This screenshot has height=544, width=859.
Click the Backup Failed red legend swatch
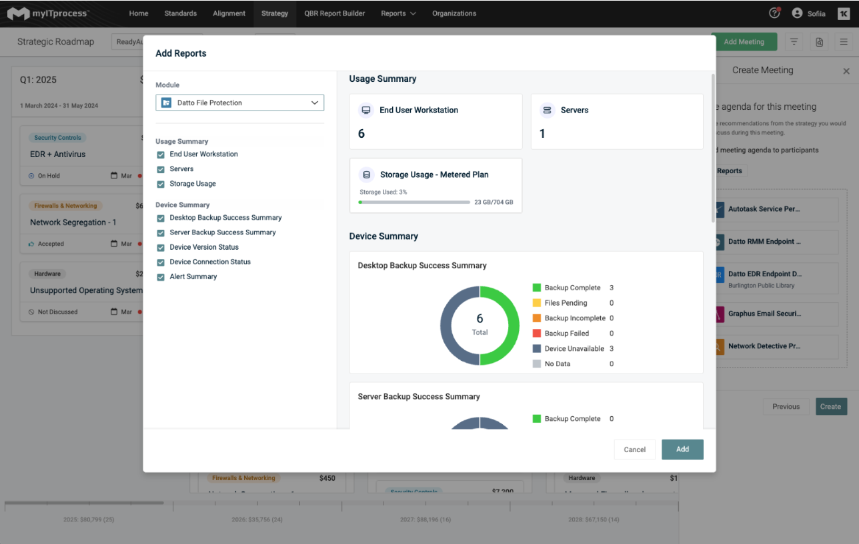point(537,333)
